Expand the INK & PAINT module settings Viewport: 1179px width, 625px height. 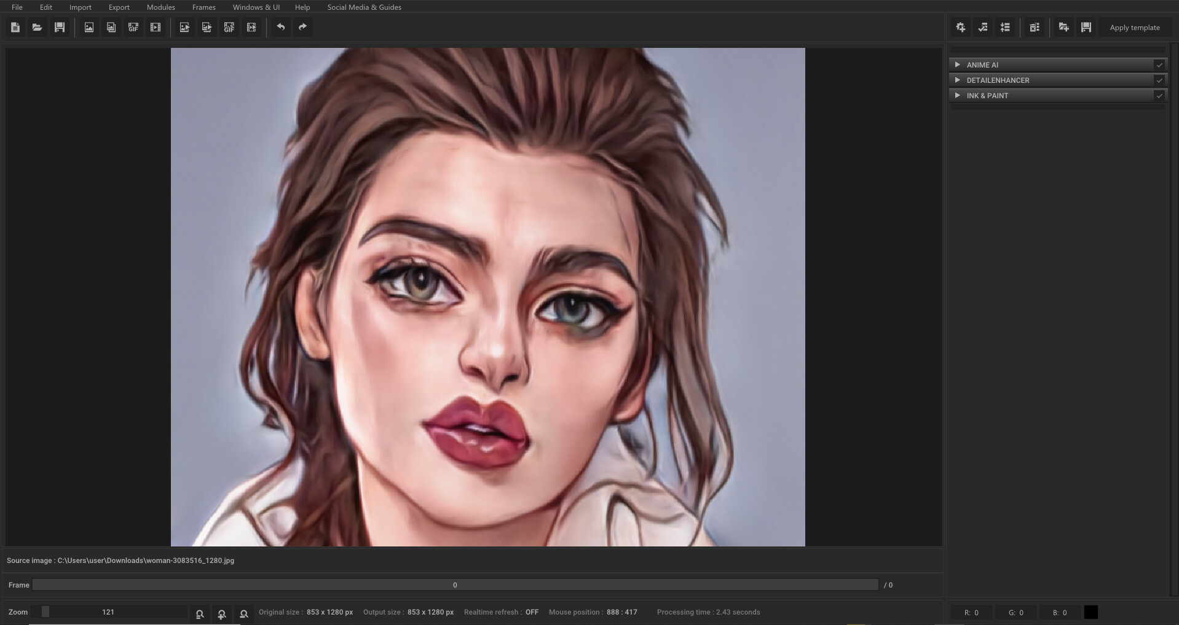pyautogui.click(x=958, y=95)
